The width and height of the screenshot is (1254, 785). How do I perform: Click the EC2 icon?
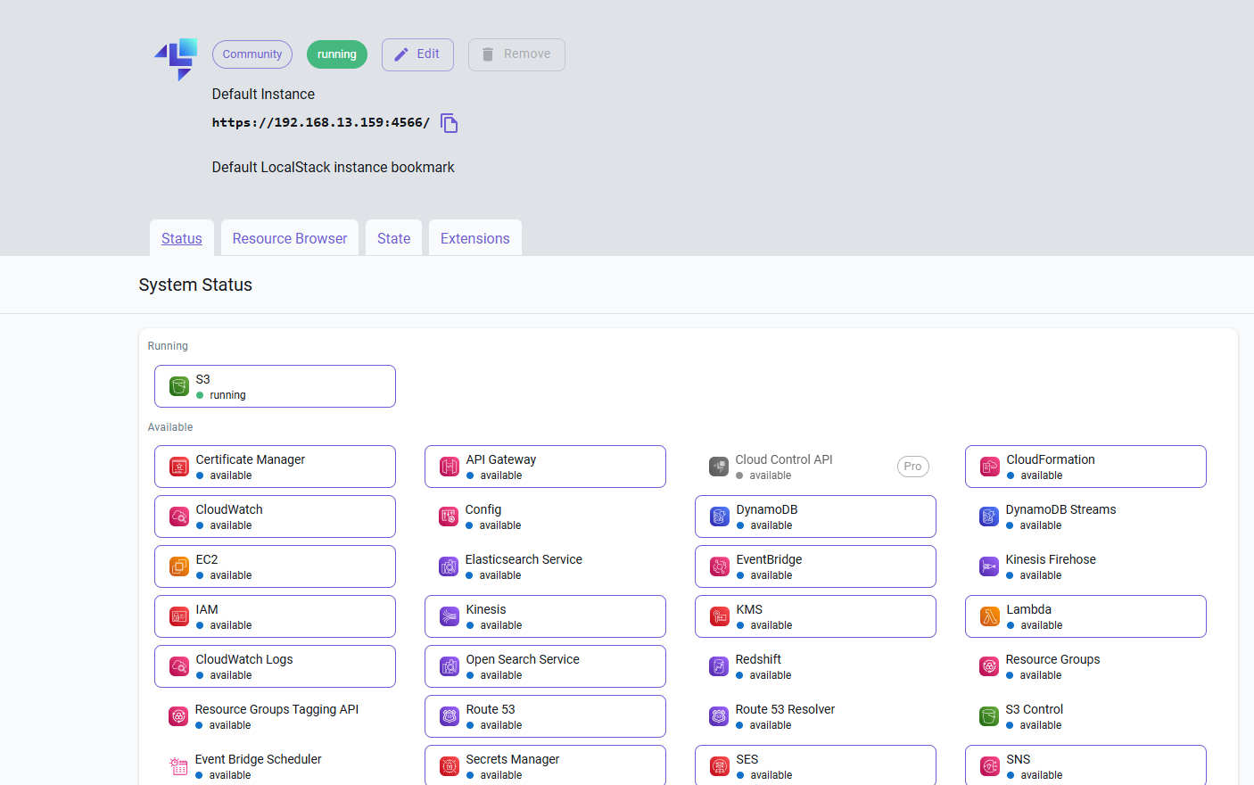pos(179,566)
